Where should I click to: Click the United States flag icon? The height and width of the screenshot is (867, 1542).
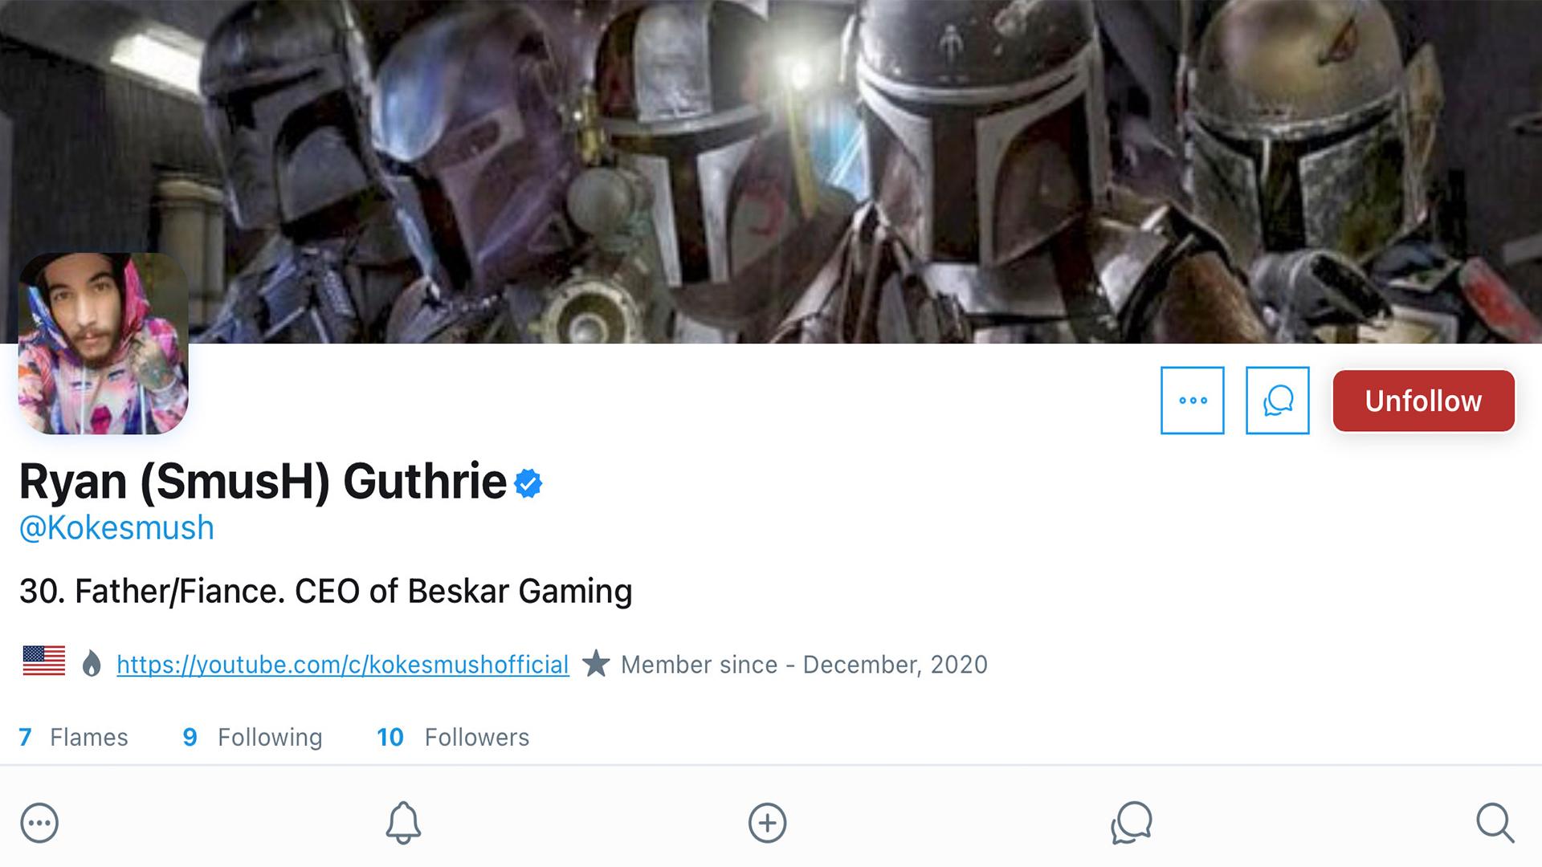click(x=44, y=661)
